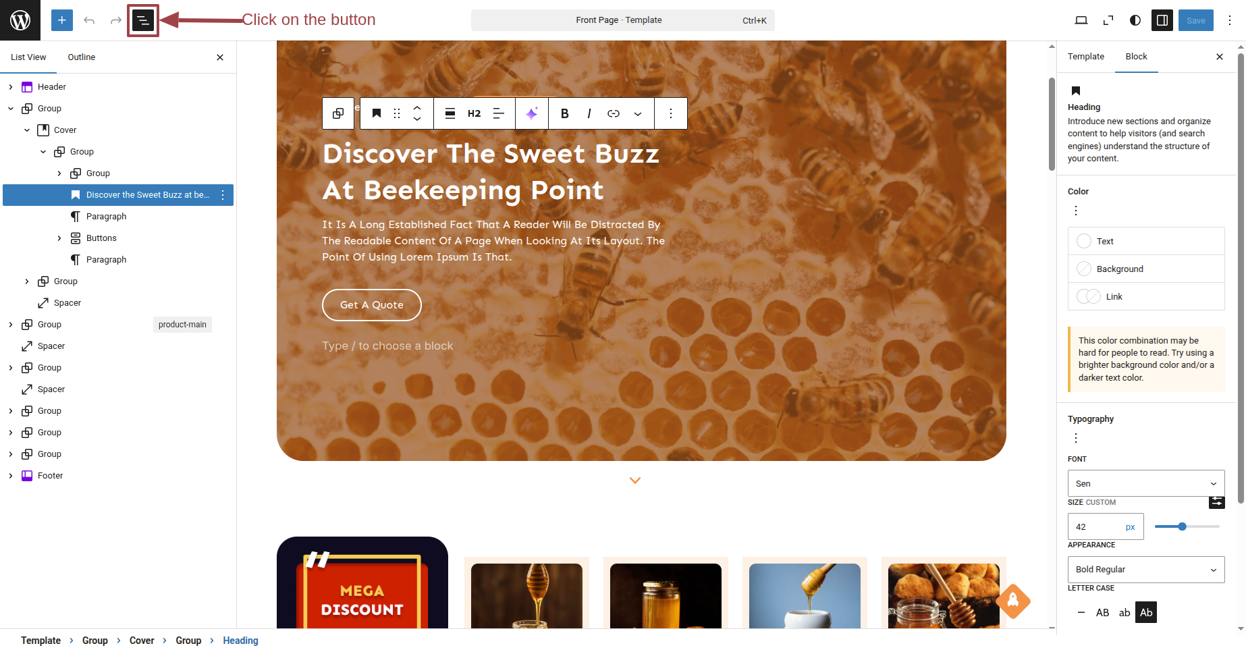Select capitalize letter case Ab
The height and width of the screenshot is (652, 1246).
click(x=1146, y=613)
